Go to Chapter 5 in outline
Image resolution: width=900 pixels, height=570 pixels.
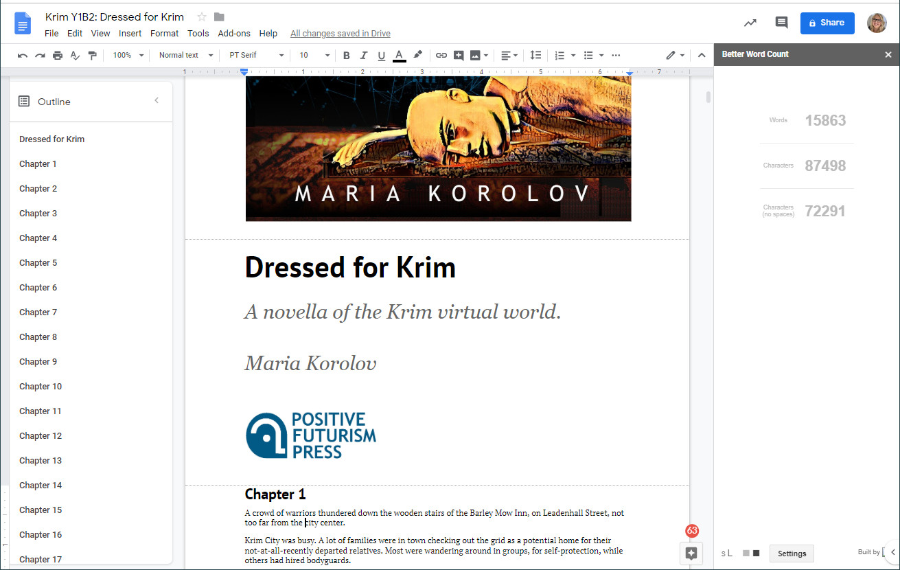pyautogui.click(x=38, y=263)
